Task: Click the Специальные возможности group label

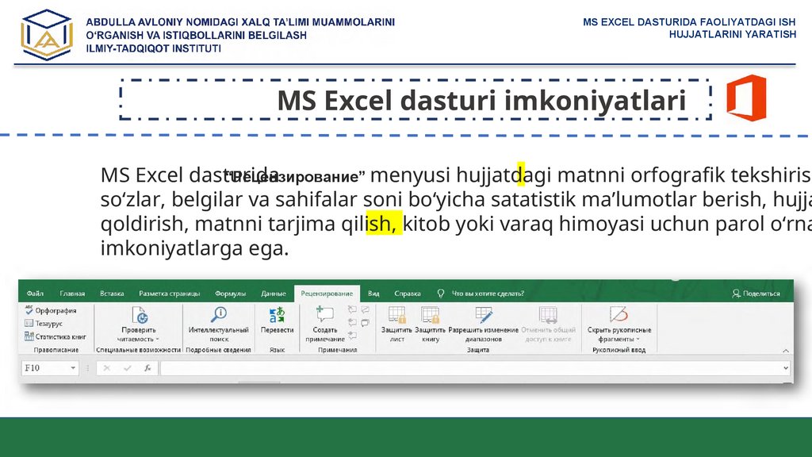Action: (x=138, y=350)
